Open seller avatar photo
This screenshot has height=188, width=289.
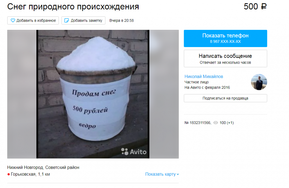click(x=259, y=82)
